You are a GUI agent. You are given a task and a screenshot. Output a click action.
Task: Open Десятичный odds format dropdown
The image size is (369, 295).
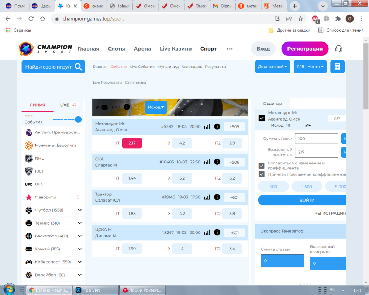click(273, 67)
